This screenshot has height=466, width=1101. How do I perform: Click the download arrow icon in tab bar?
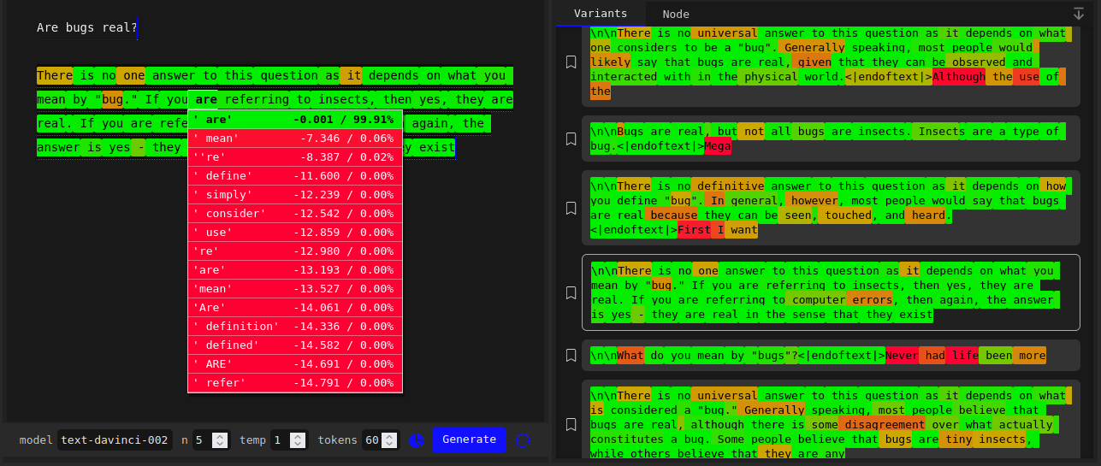pos(1078,14)
